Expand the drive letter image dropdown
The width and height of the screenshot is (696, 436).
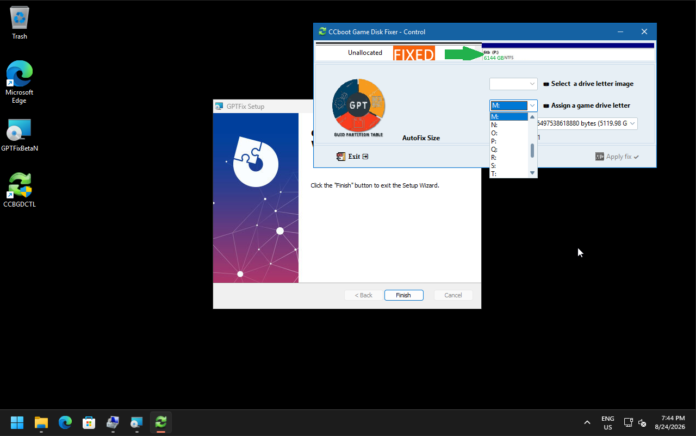point(532,84)
